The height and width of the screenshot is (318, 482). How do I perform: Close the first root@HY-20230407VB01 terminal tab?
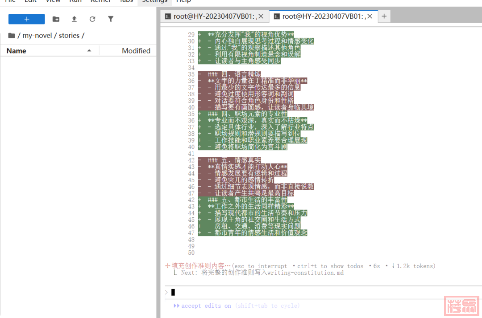click(261, 16)
